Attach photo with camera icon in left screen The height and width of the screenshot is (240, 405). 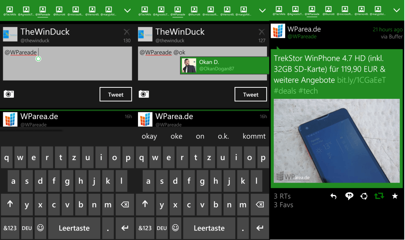tap(9, 94)
